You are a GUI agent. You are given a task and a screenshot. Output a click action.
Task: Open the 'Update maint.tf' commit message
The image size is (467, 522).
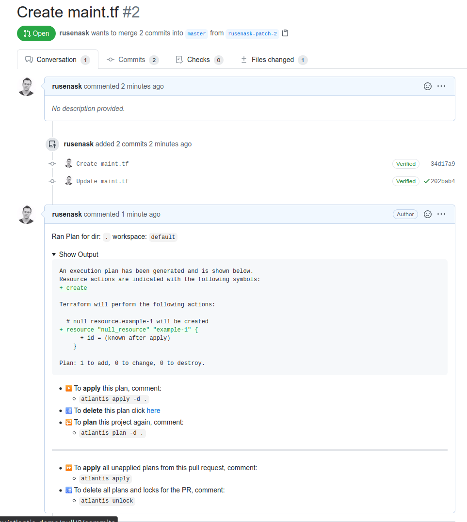tap(102, 181)
